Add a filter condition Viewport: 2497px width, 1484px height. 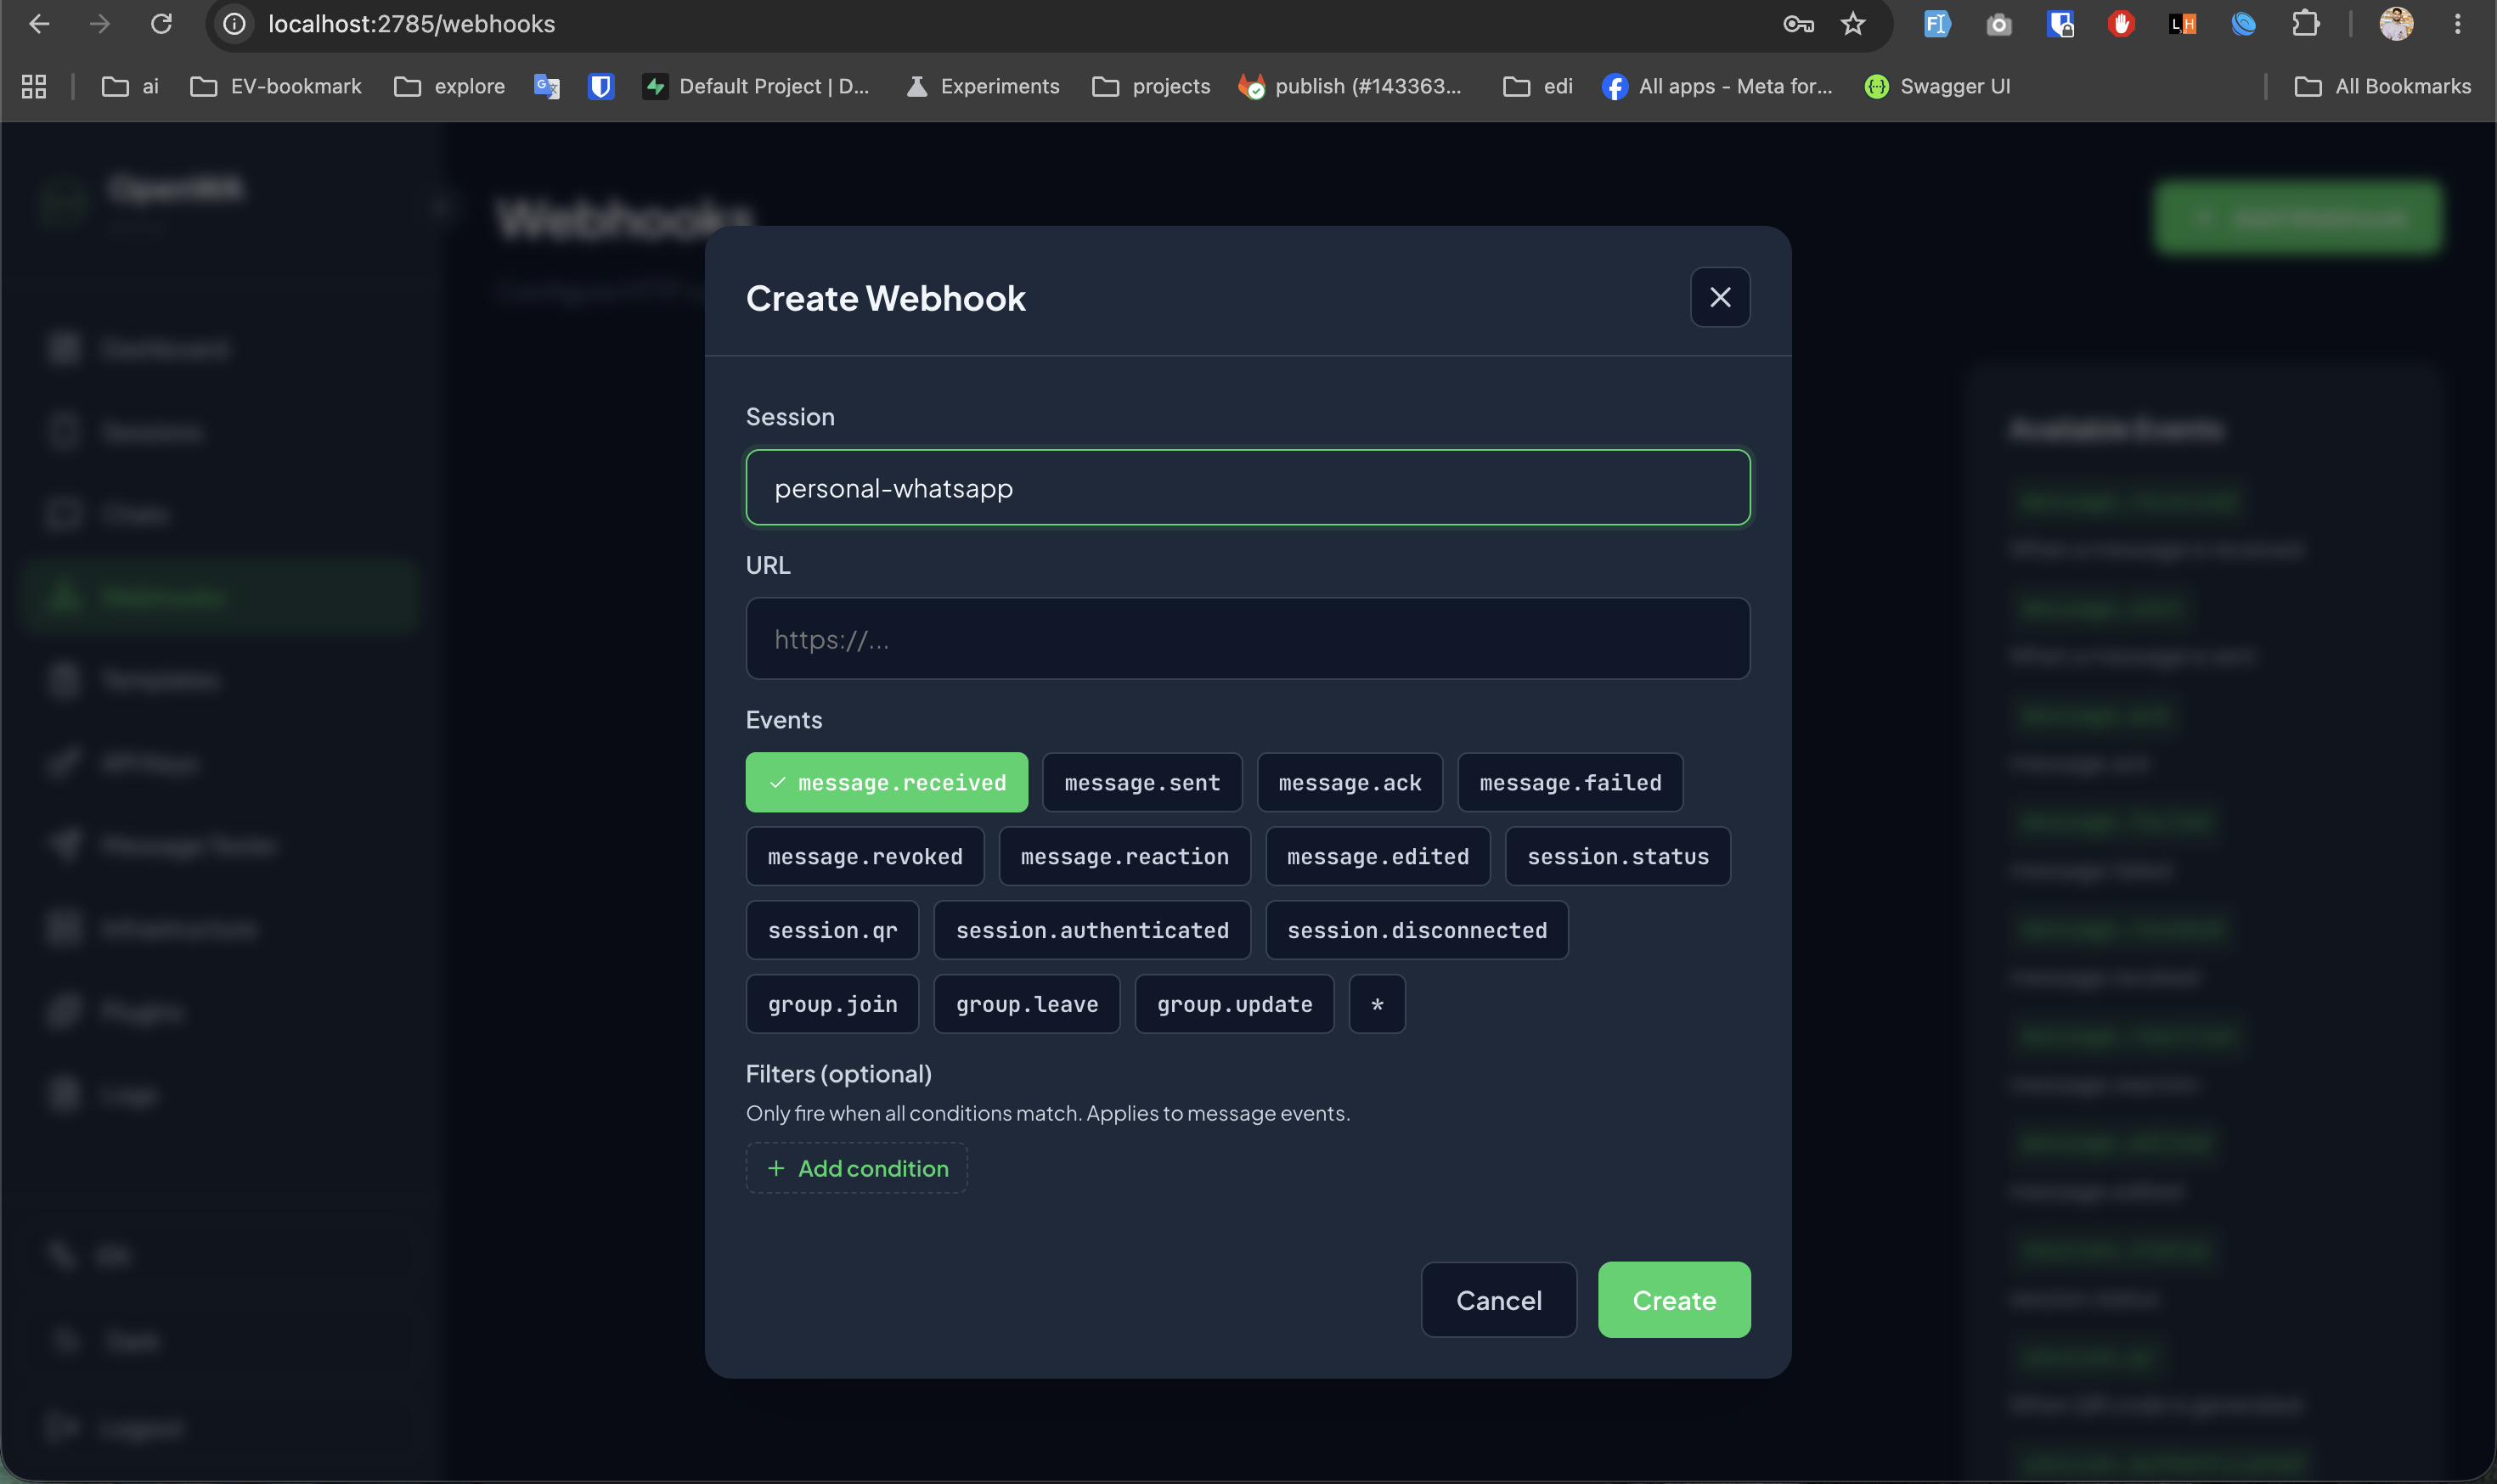pyautogui.click(x=856, y=1168)
